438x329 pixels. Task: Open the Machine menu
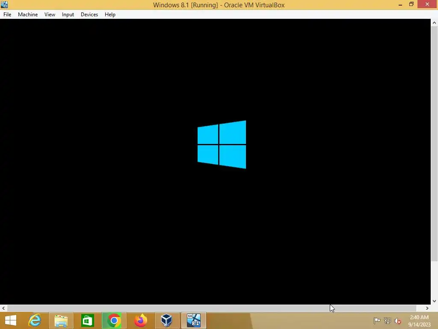28,15
